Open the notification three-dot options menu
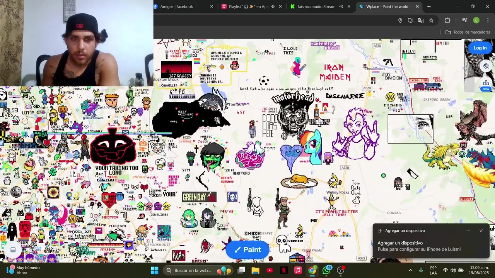Screen dimensions: 495x278 pyautogui.click(x=468, y=231)
